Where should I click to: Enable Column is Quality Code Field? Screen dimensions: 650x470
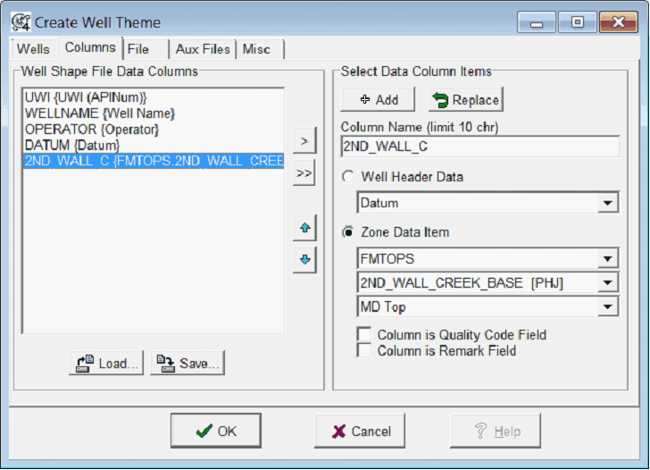[364, 335]
